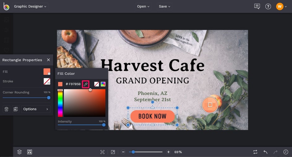
Task: Delete the rectangle with trash icon
Action: click(6, 109)
